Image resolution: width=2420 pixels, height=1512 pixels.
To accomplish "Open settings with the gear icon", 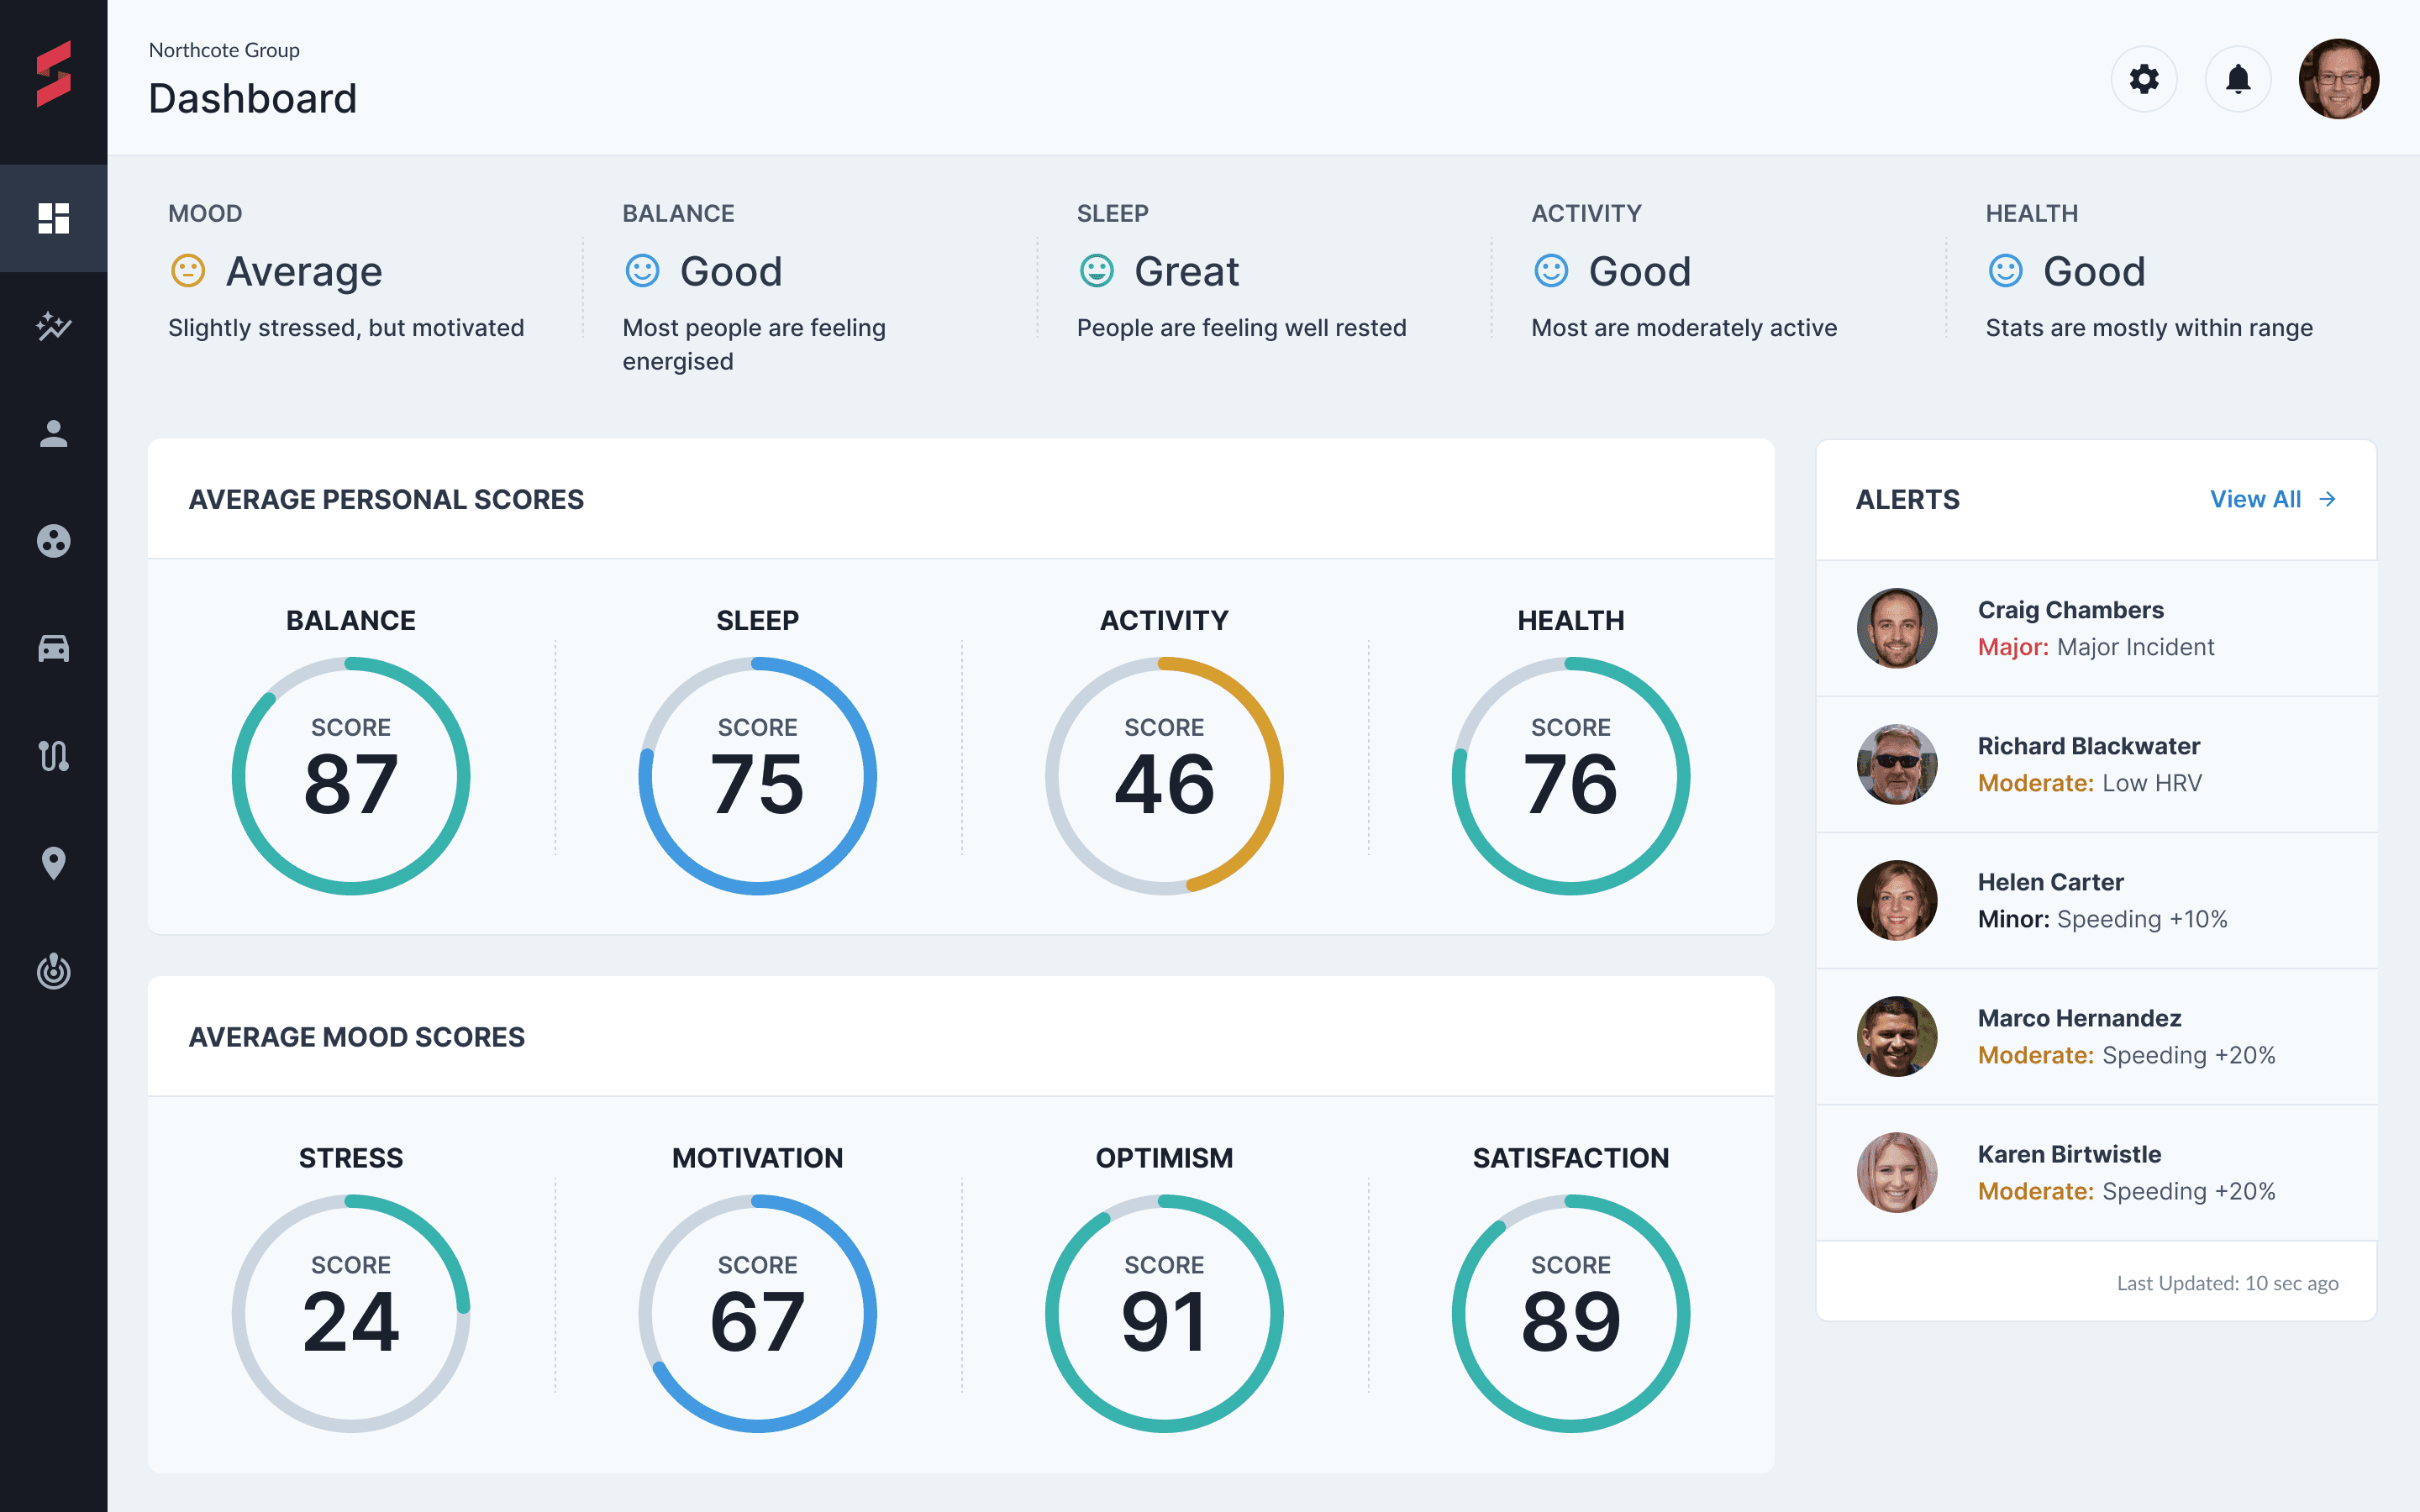I will [2144, 79].
